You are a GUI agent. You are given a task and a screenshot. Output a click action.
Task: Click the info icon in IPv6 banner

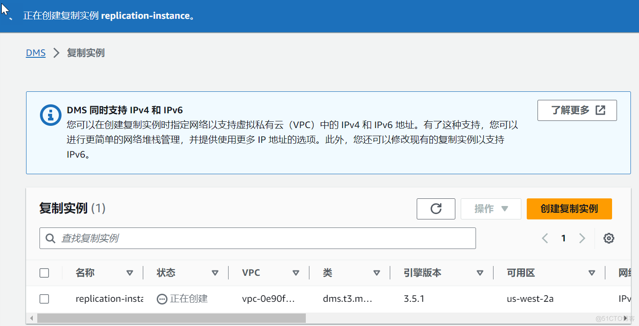click(50, 115)
